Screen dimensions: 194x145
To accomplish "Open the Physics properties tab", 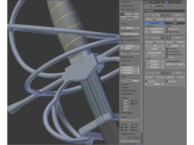I will point(179,2).
